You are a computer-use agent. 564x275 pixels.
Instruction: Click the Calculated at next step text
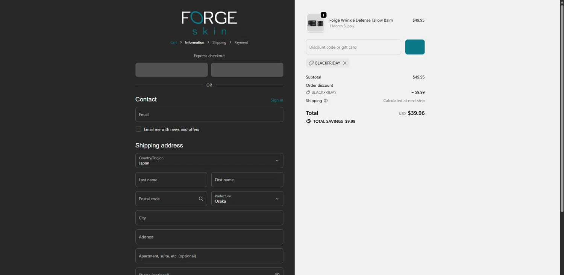404,101
